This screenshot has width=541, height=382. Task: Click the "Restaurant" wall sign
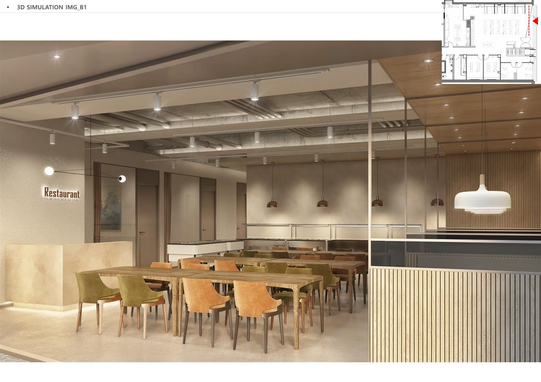pos(62,193)
